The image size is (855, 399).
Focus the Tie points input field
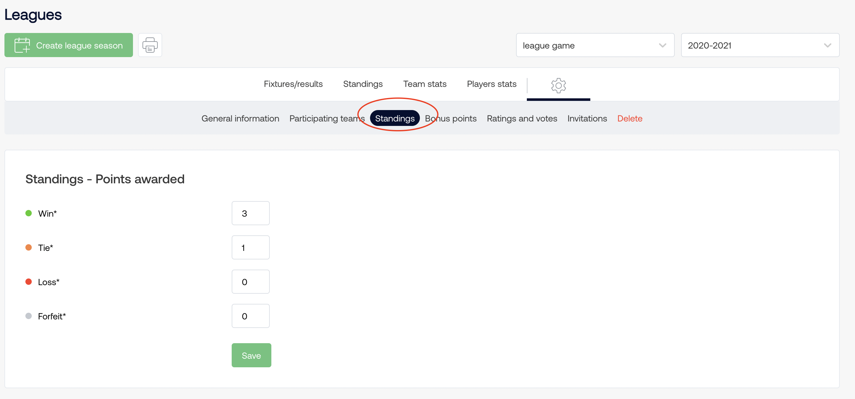[251, 247]
